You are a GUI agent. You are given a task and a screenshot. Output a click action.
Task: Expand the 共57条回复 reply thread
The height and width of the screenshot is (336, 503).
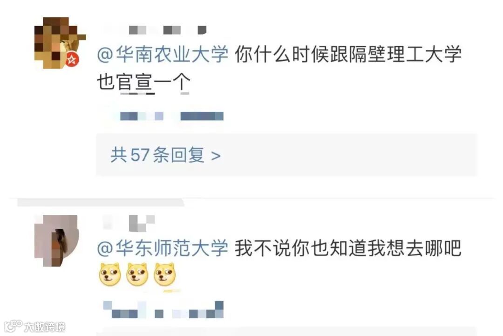[286, 155]
